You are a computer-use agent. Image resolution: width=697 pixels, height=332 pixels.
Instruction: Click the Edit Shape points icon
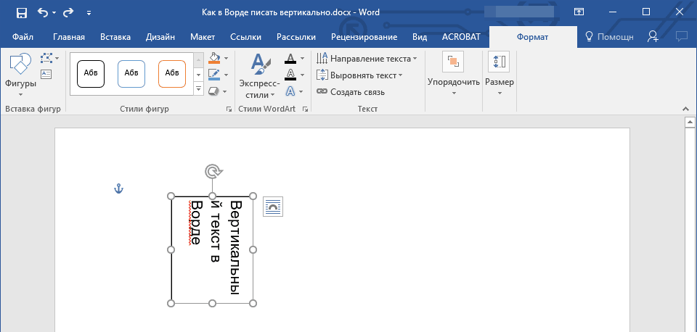click(x=46, y=58)
